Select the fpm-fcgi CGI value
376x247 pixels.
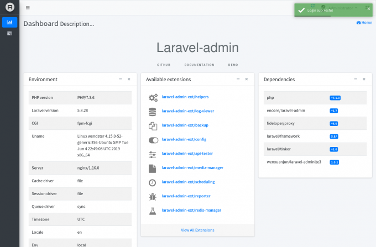pyautogui.click(x=85, y=123)
